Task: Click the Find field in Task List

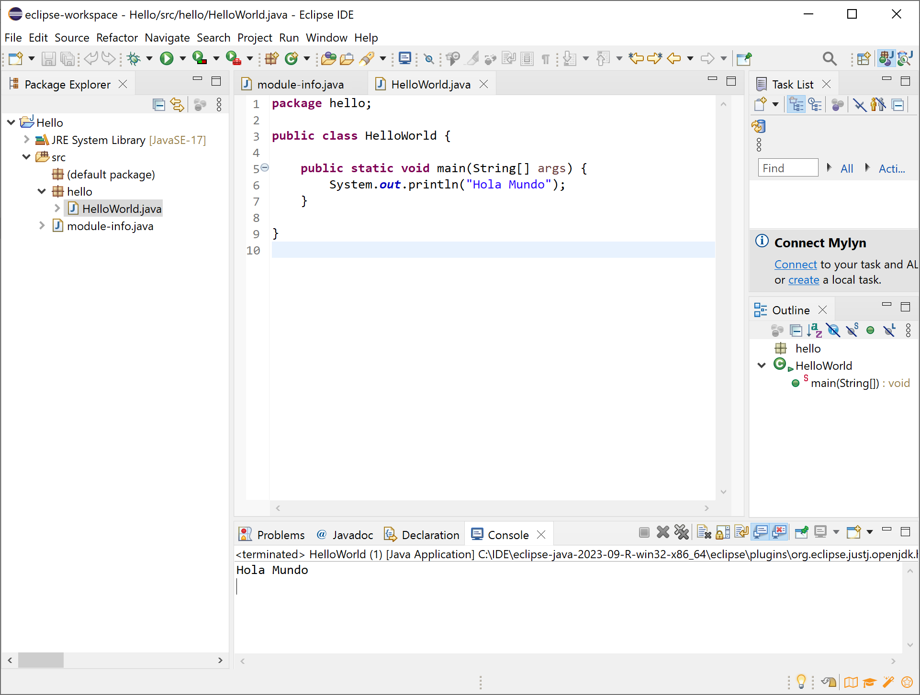Action: 788,168
